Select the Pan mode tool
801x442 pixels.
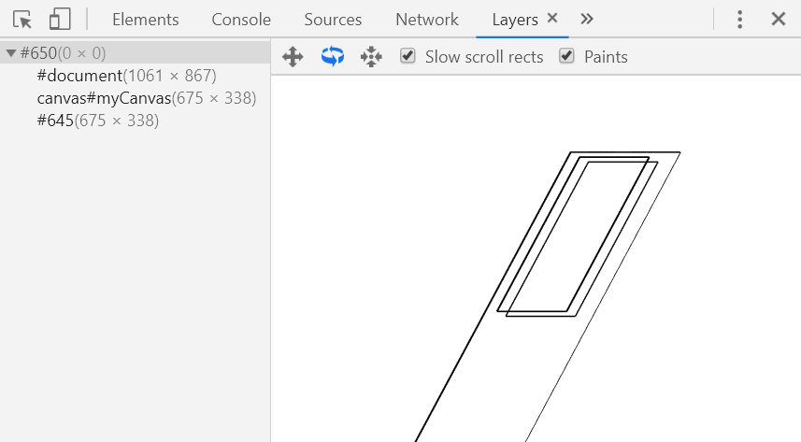293,57
